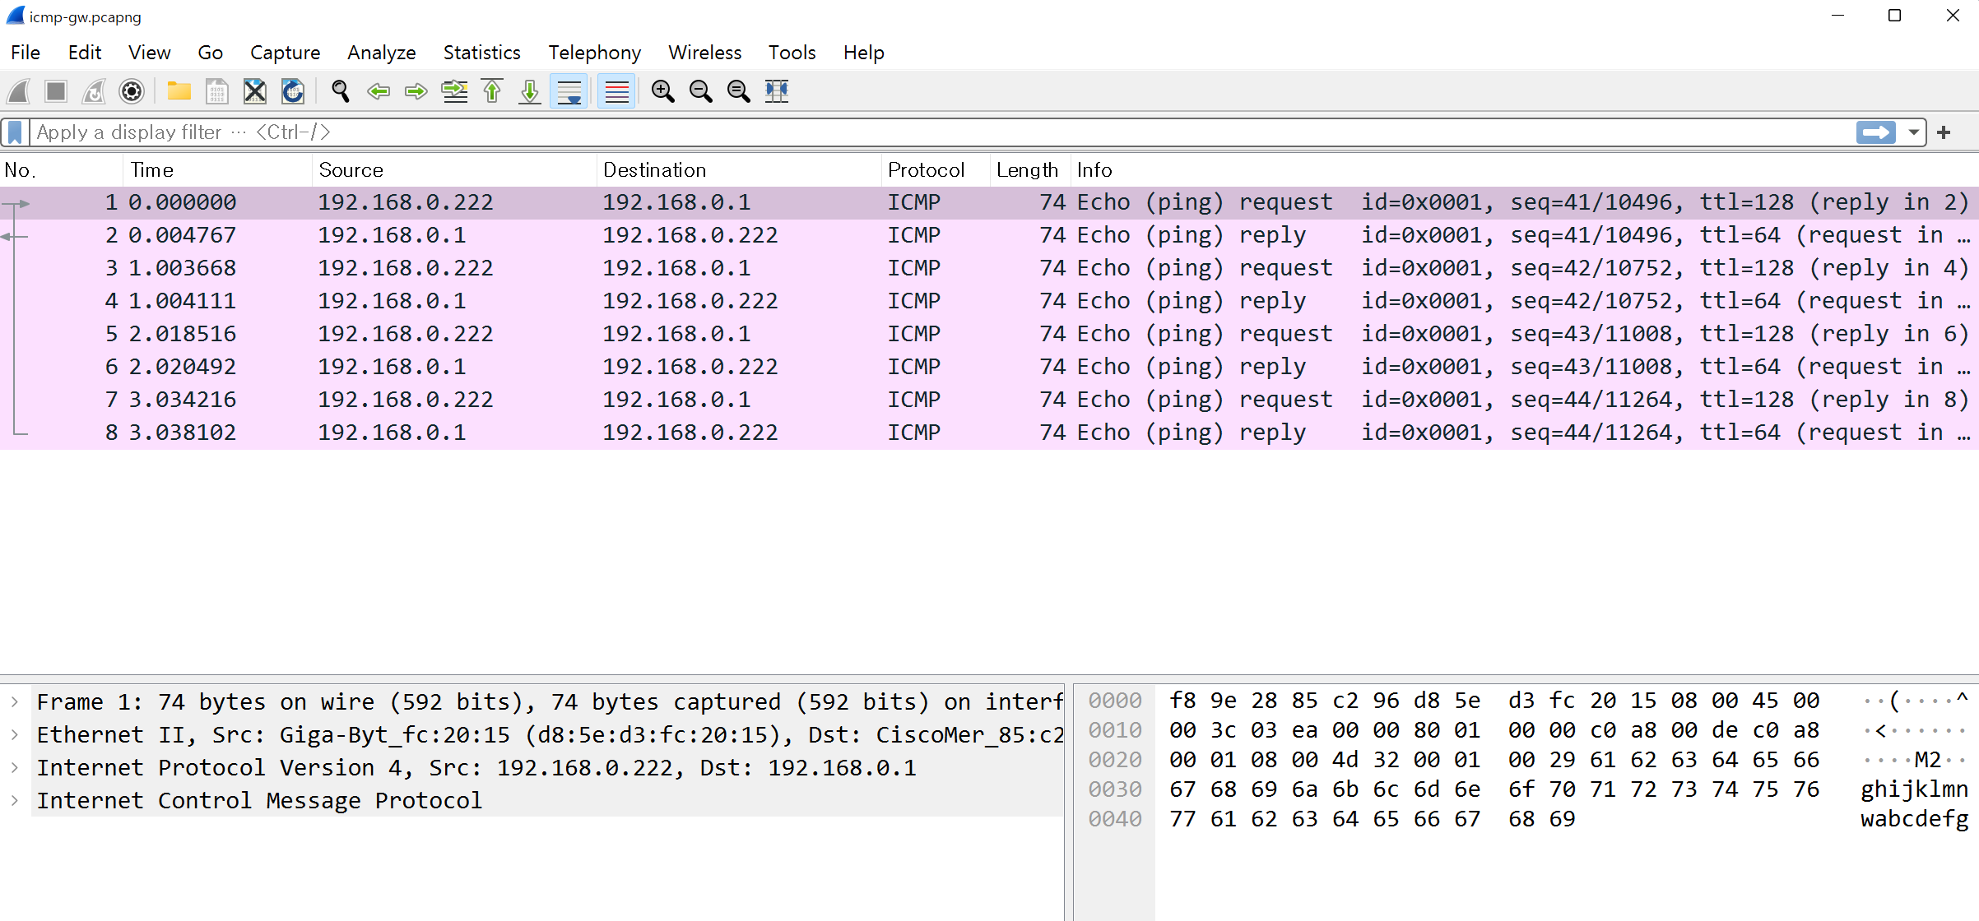Screen dimensions: 1979x921
Task: Jump to last packet arrow
Action: (x=530, y=91)
